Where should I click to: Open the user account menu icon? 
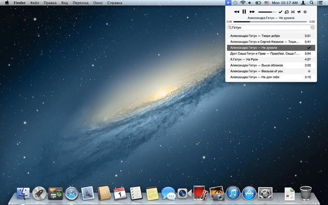tap(303, 3)
